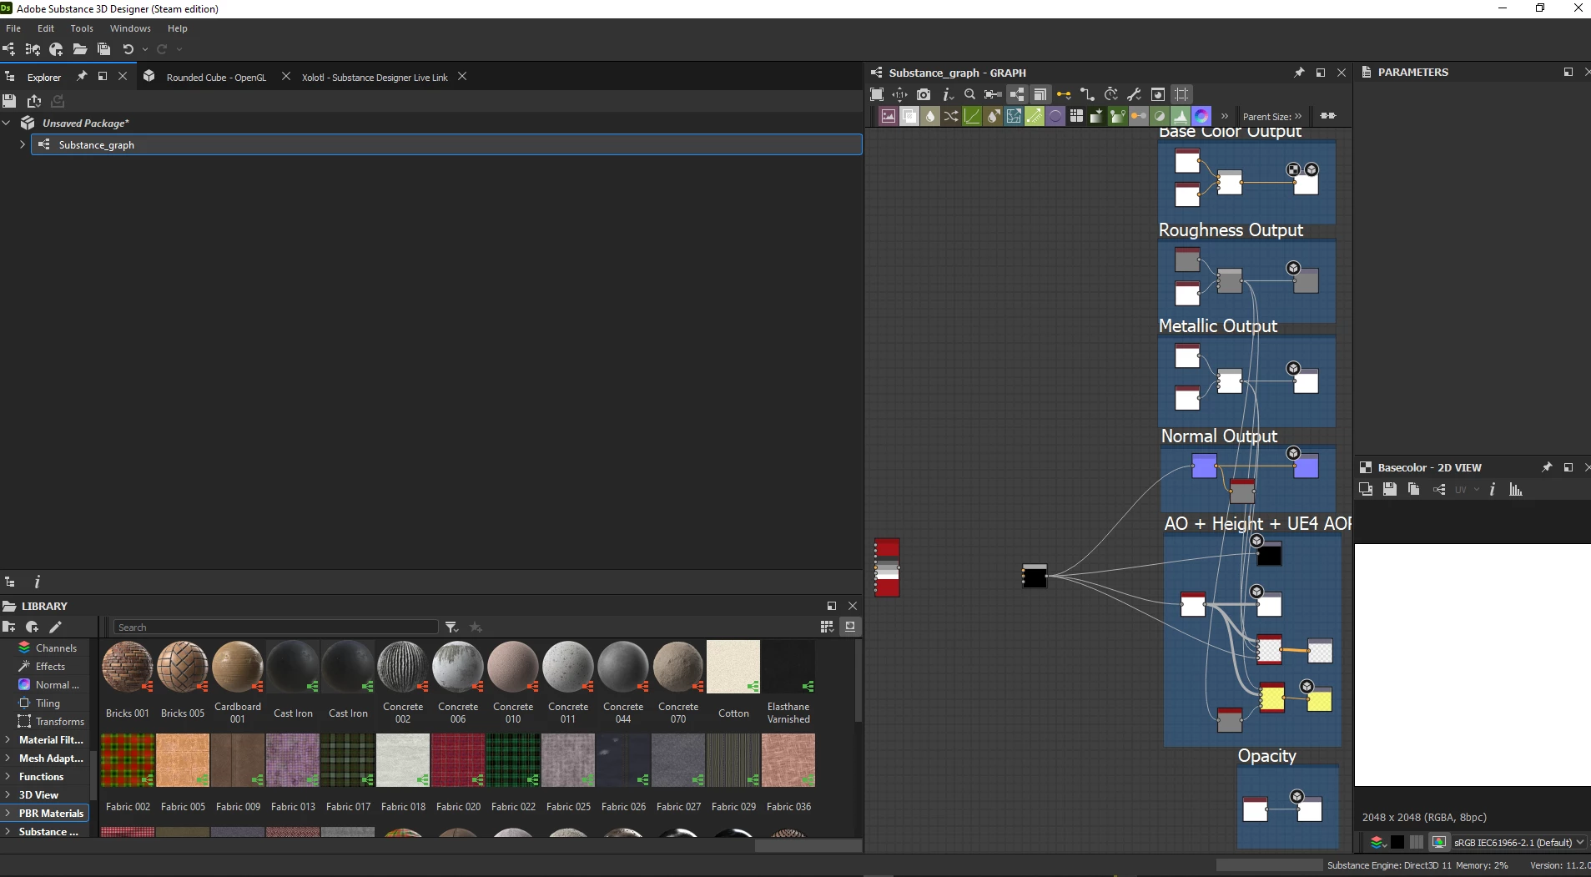
Task: Click the new Substance graph icon
Action: (9, 49)
